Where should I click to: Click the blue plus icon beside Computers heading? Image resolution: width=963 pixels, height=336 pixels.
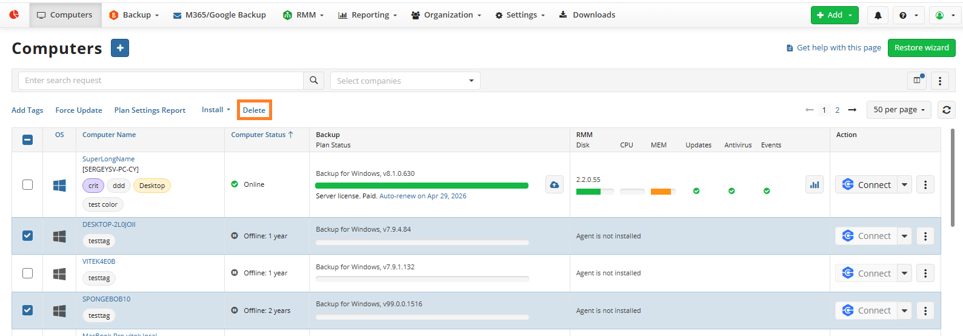point(120,48)
